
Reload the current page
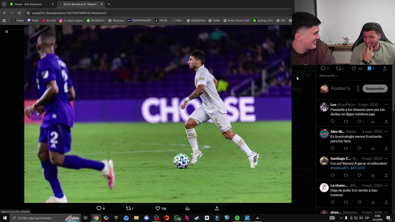(x=19, y=13)
